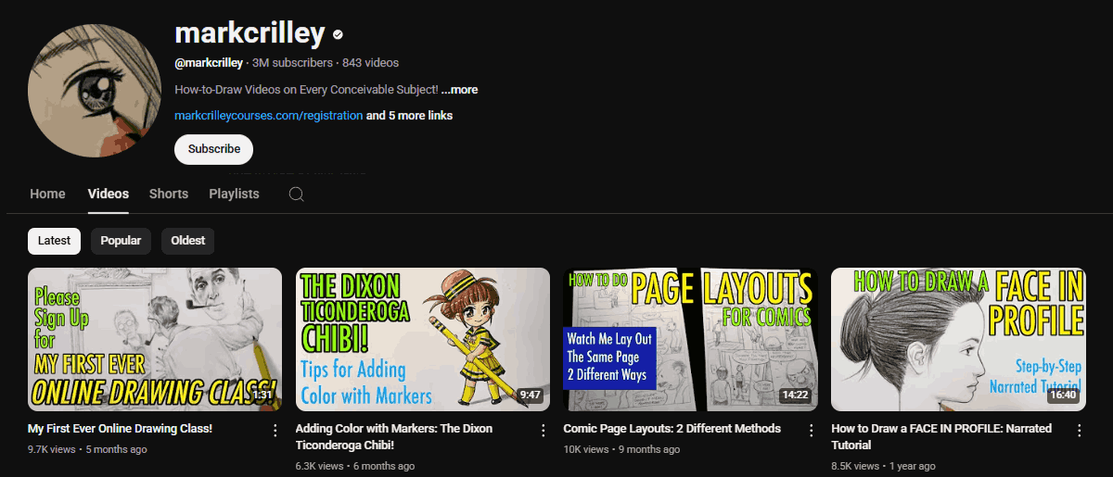
Task: Click the 14:22 duration badge
Action: pos(795,395)
